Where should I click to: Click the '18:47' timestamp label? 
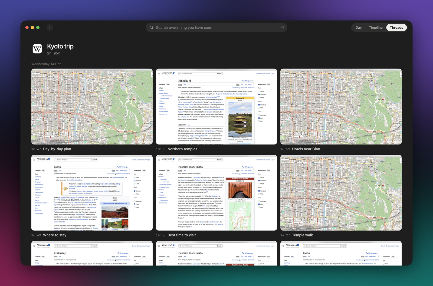(x=36, y=149)
